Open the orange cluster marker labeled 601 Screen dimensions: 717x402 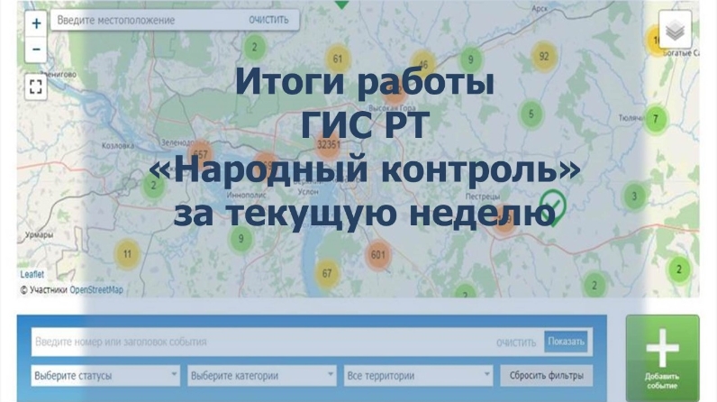click(x=378, y=255)
